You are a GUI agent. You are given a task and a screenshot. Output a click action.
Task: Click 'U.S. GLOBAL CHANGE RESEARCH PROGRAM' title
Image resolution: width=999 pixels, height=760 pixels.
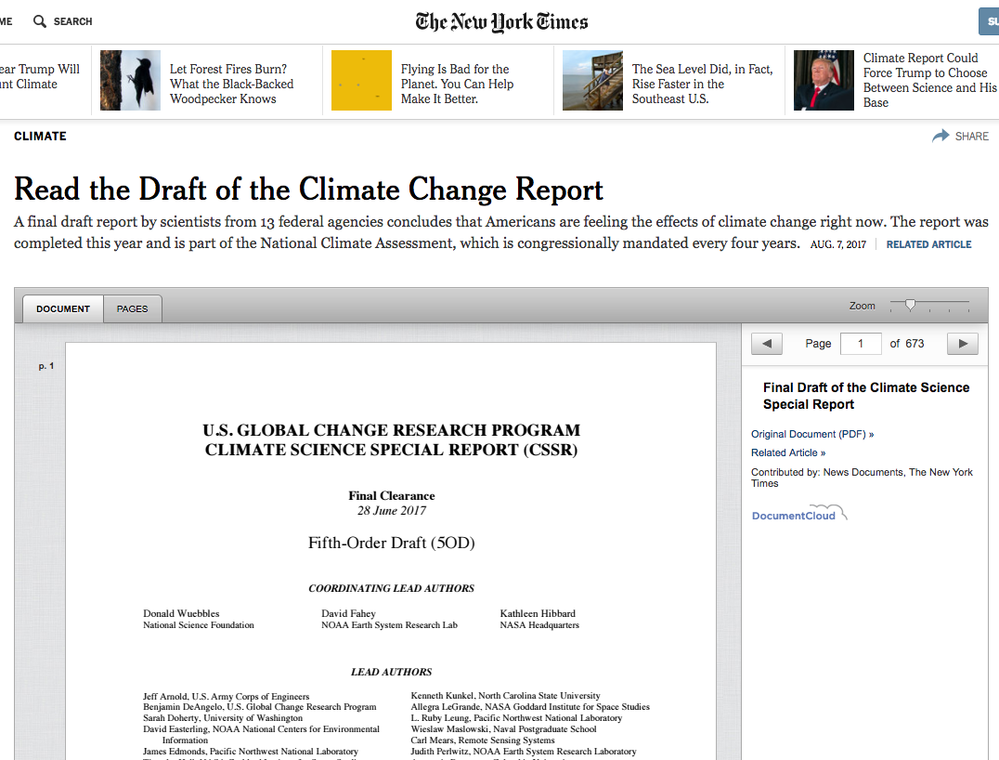click(x=391, y=430)
